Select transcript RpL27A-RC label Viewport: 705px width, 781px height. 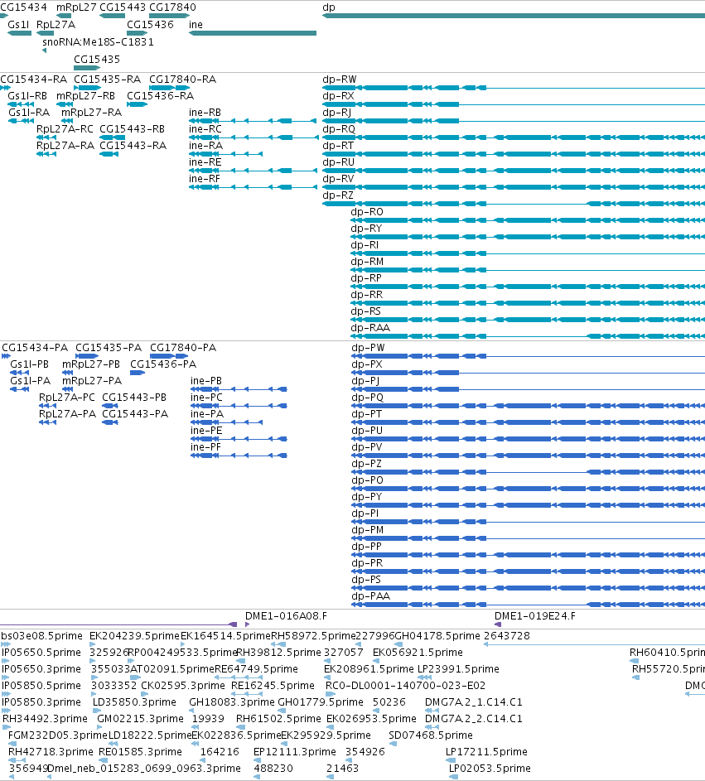[65, 129]
